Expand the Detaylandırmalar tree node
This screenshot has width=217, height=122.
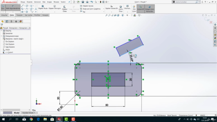coord(1,36)
